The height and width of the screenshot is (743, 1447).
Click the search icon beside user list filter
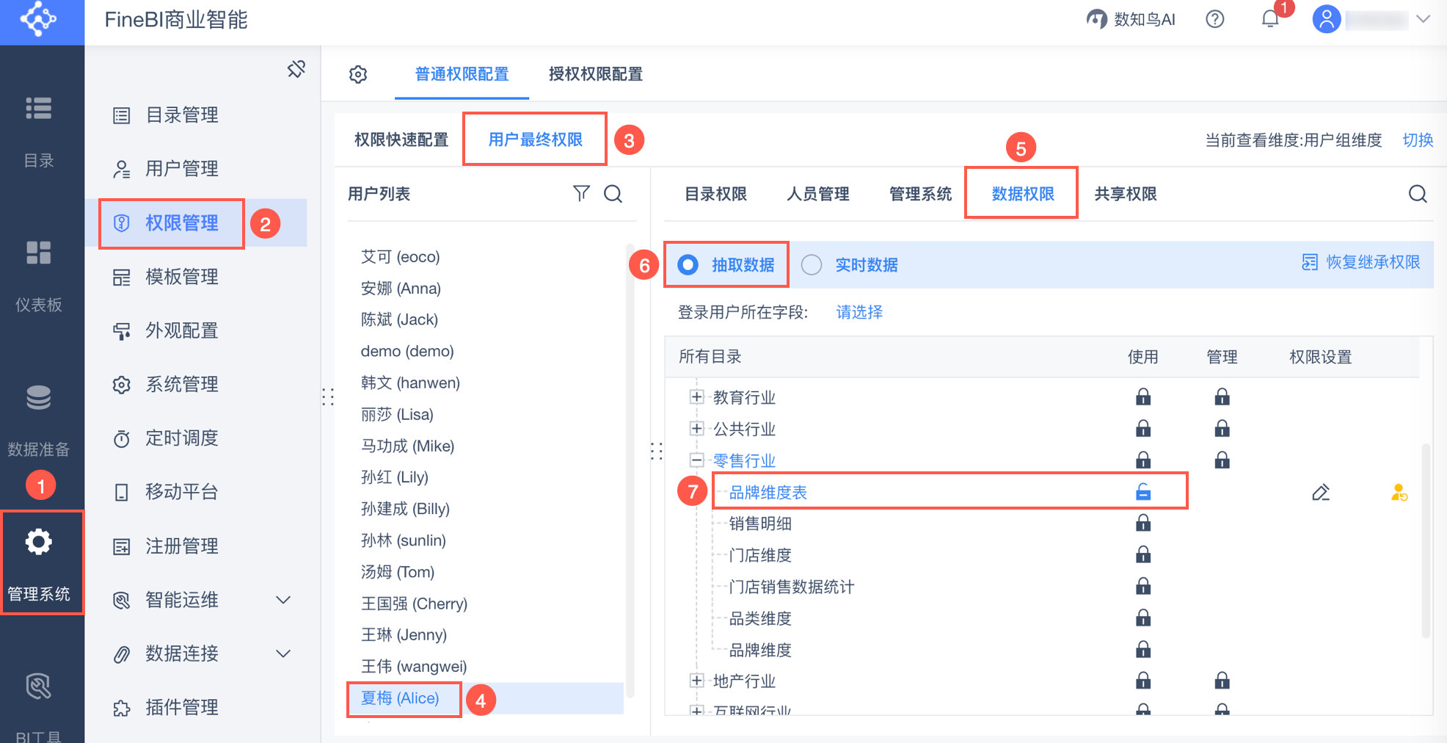pos(613,194)
